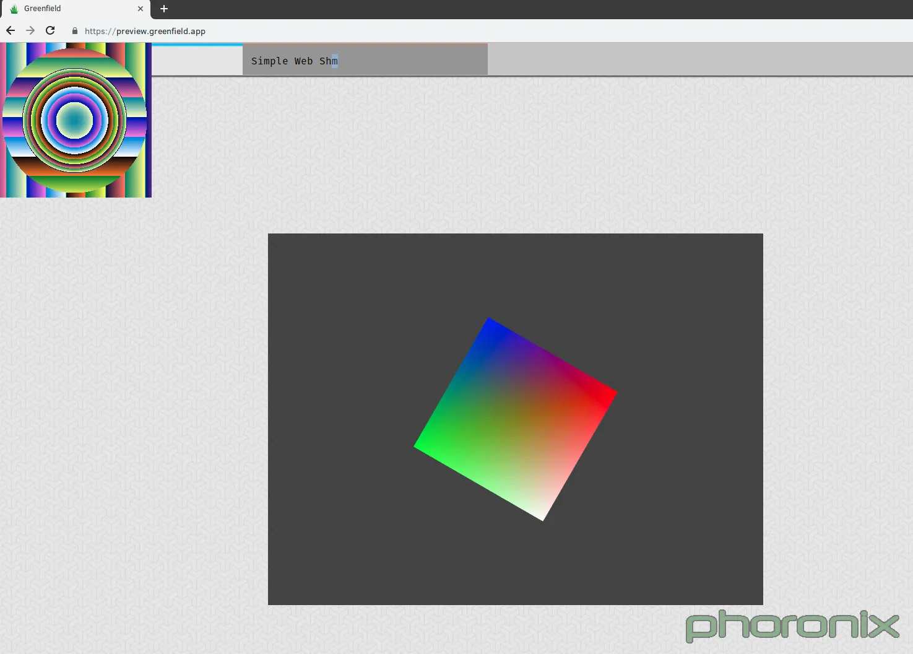Switch to the Simple Web Shm entry
The height and width of the screenshot is (654, 913).
click(x=365, y=60)
